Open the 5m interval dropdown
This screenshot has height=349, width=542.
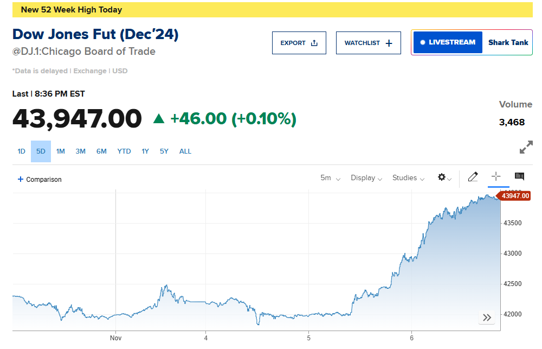coord(331,178)
